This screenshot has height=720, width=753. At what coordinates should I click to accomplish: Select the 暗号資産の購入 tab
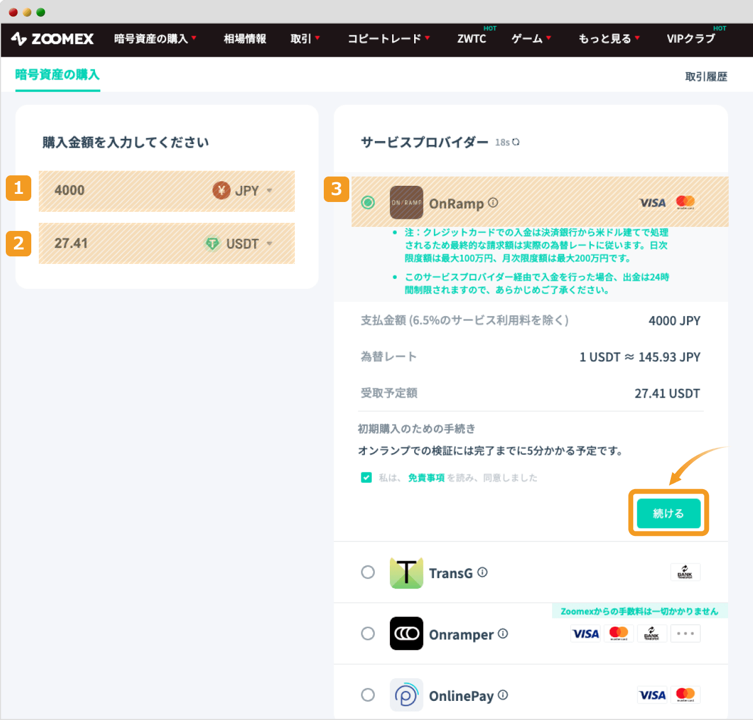(x=57, y=75)
